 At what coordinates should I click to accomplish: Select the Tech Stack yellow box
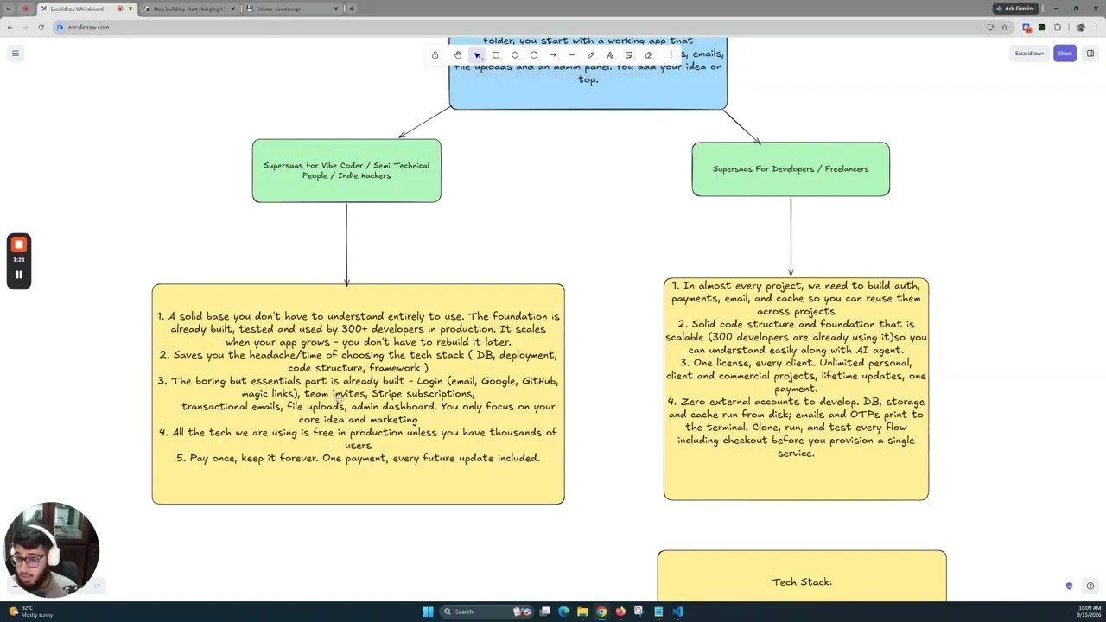(802, 576)
